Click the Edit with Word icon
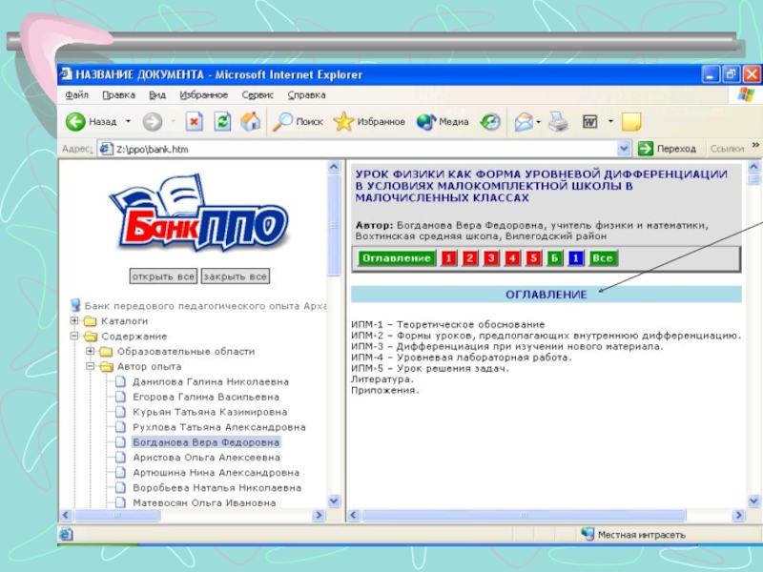The height and width of the screenshot is (572, 763). pyautogui.click(x=589, y=122)
